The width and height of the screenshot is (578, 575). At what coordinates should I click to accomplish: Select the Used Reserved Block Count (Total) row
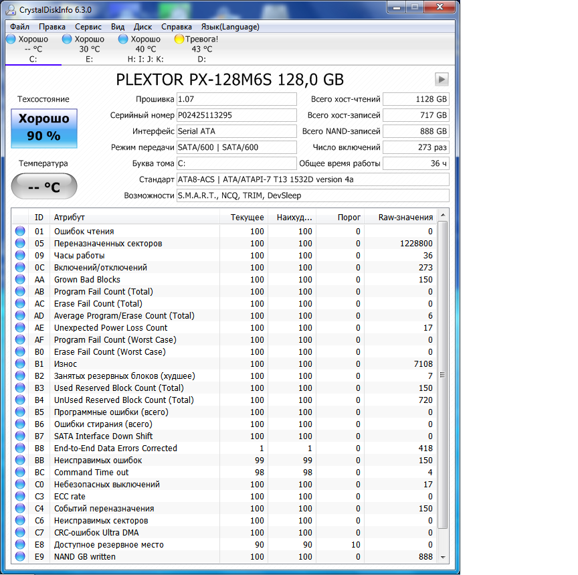224,388
